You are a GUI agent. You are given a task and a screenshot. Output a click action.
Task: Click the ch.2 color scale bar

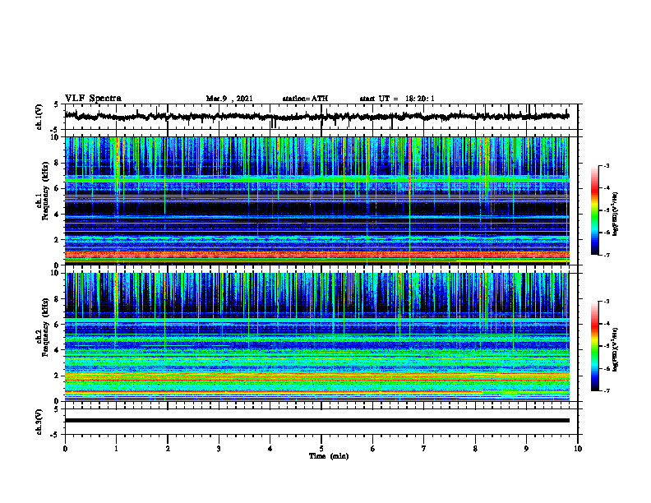click(x=594, y=346)
